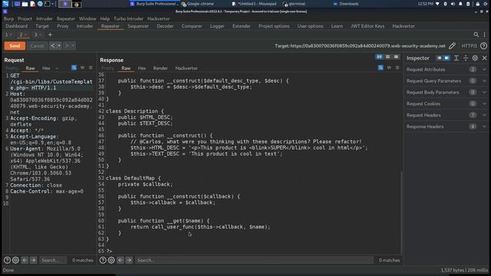The height and width of the screenshot is (276, 491).
Task: Open Response search settings gear
Action: pos(111,260)
